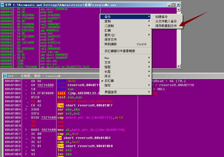Viewport: 224px width, 157px height.
Task: Select the 'call 000008DD' line in file window
Action: click(50, 49)
